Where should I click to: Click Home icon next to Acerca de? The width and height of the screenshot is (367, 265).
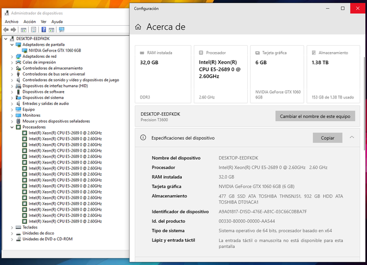[138, 27]
